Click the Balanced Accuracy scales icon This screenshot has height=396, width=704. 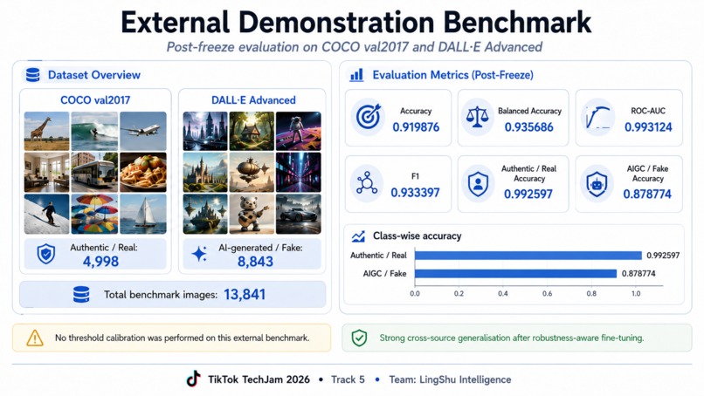(x=477, y=117)
